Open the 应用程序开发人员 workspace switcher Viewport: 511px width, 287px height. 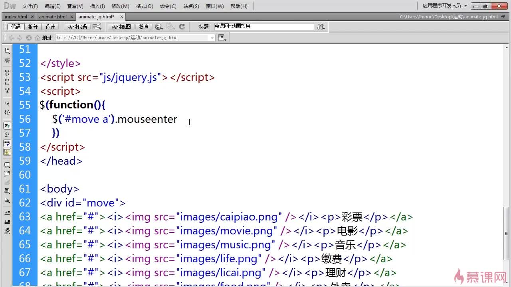pos(445,6)
